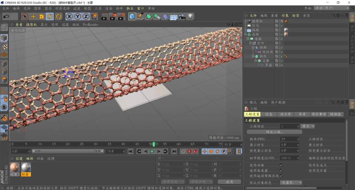This screenshot has height=190, width=355.
Task: Activate the Rotate tool icon
Action: tap(50, 16)
